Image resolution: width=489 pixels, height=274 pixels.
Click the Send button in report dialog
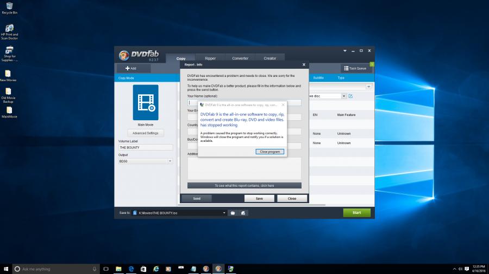pos(197,198)
